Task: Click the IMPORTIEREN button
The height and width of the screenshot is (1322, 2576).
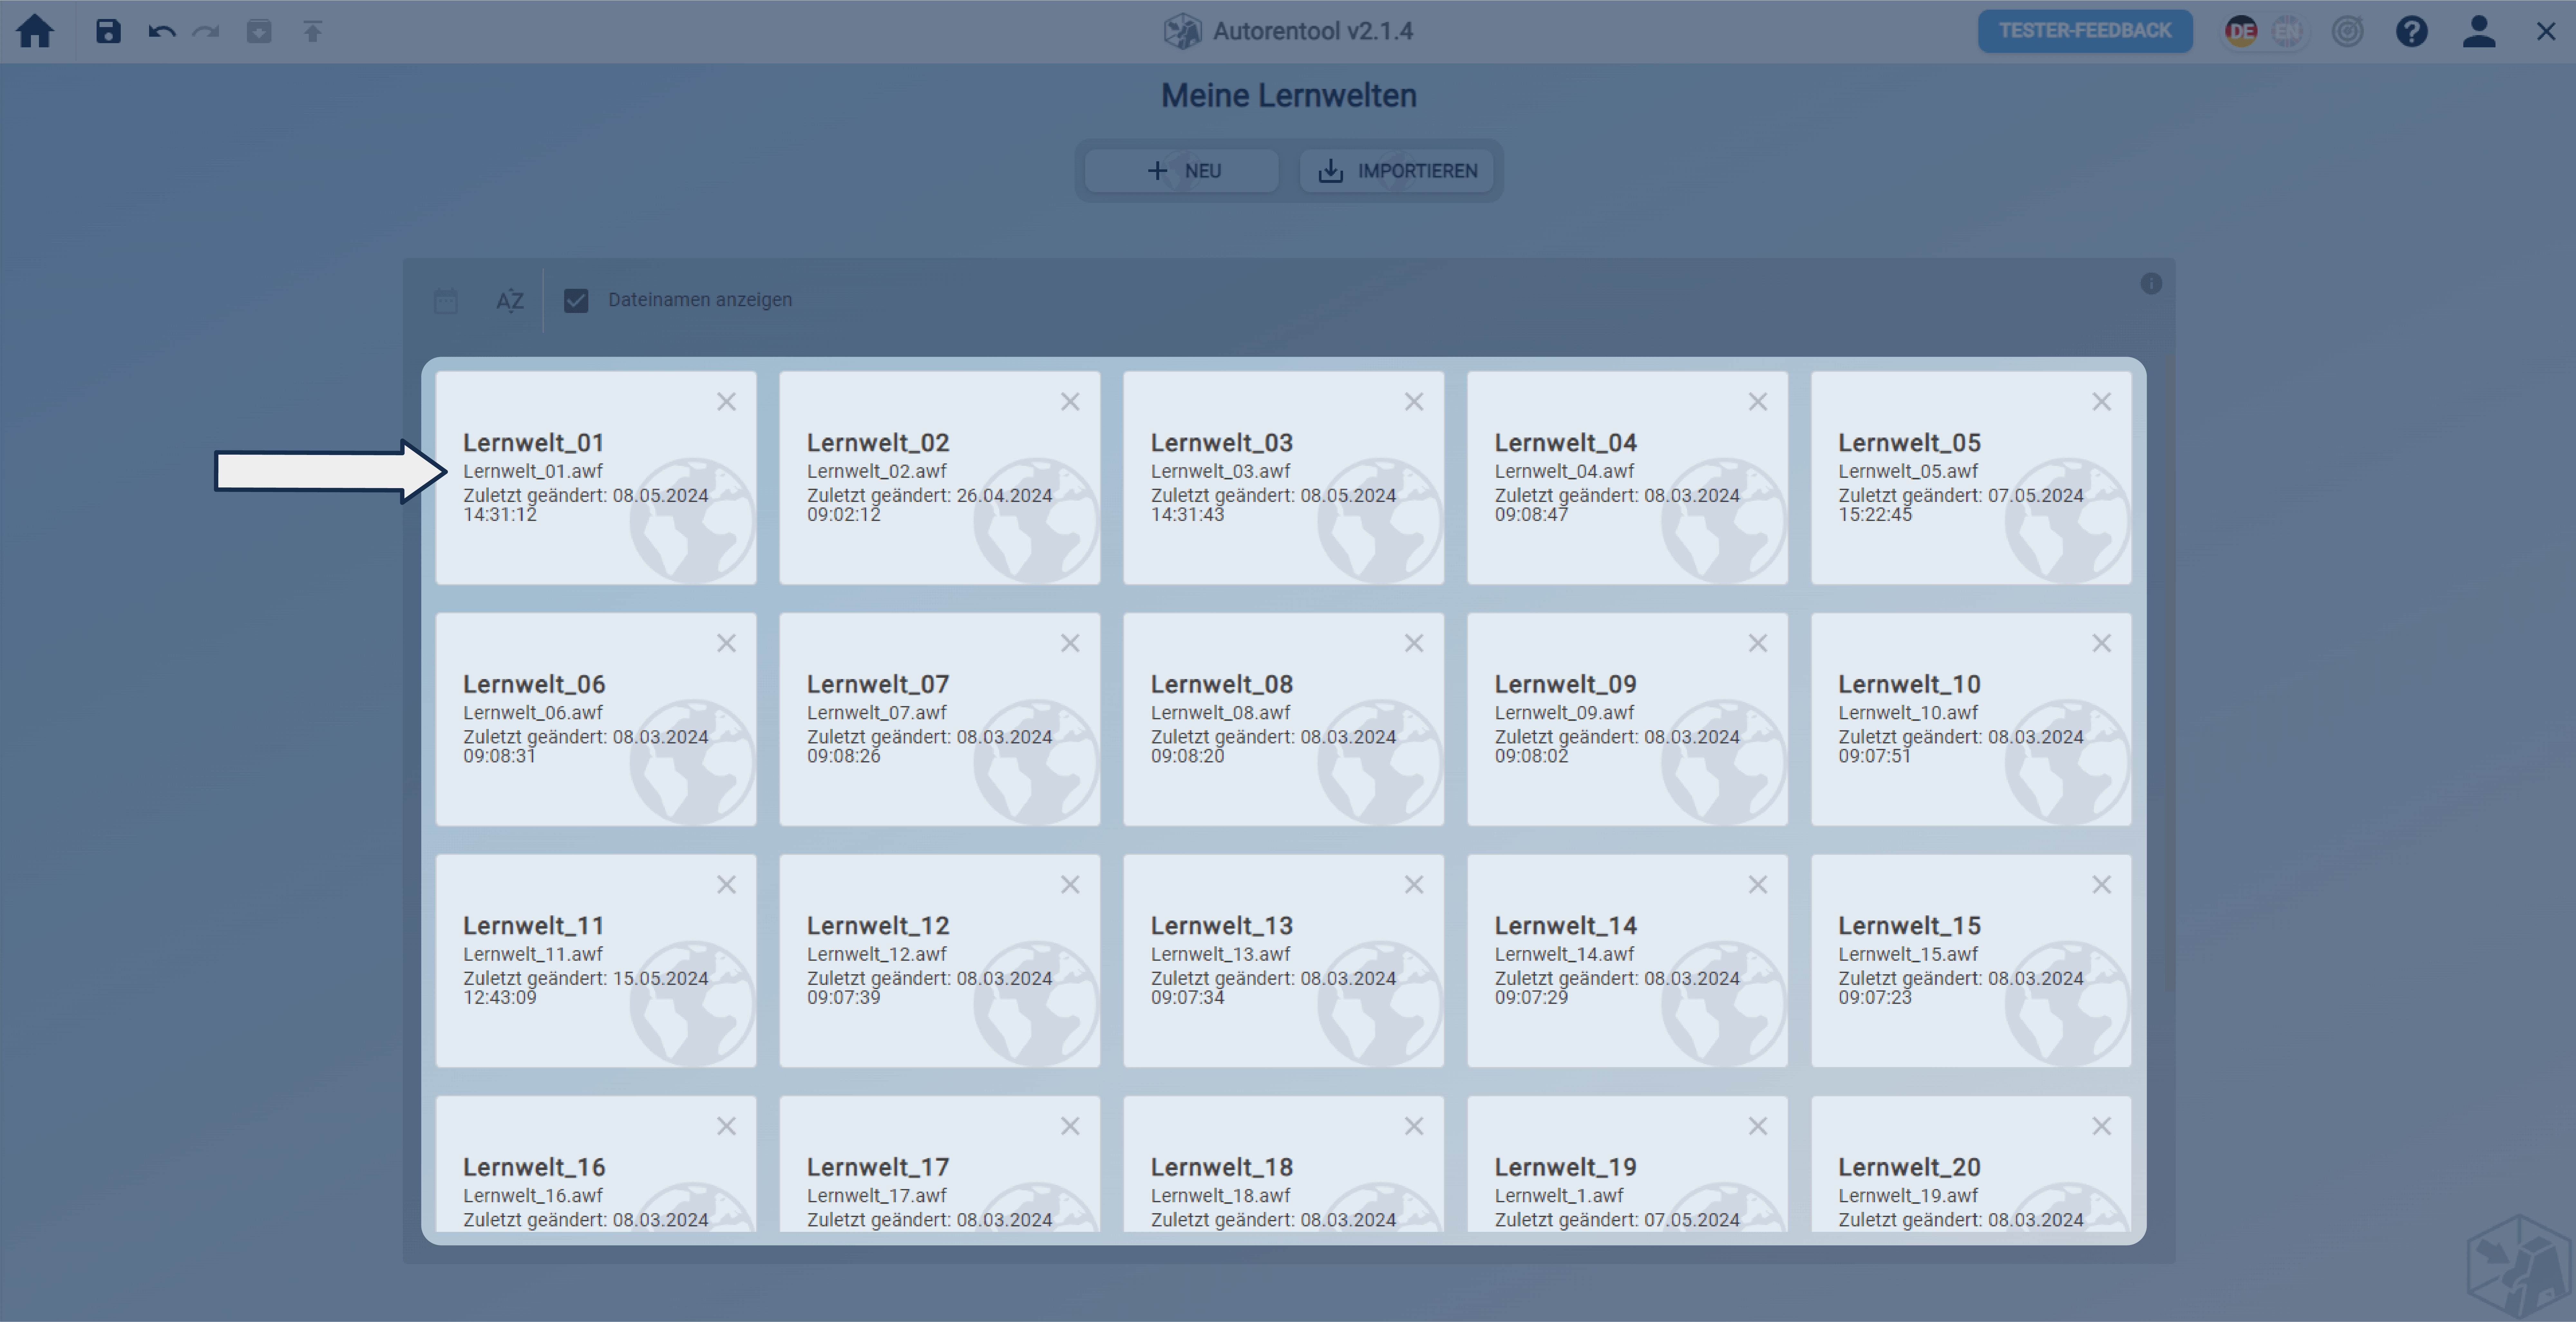Action: coord(1397,171)
